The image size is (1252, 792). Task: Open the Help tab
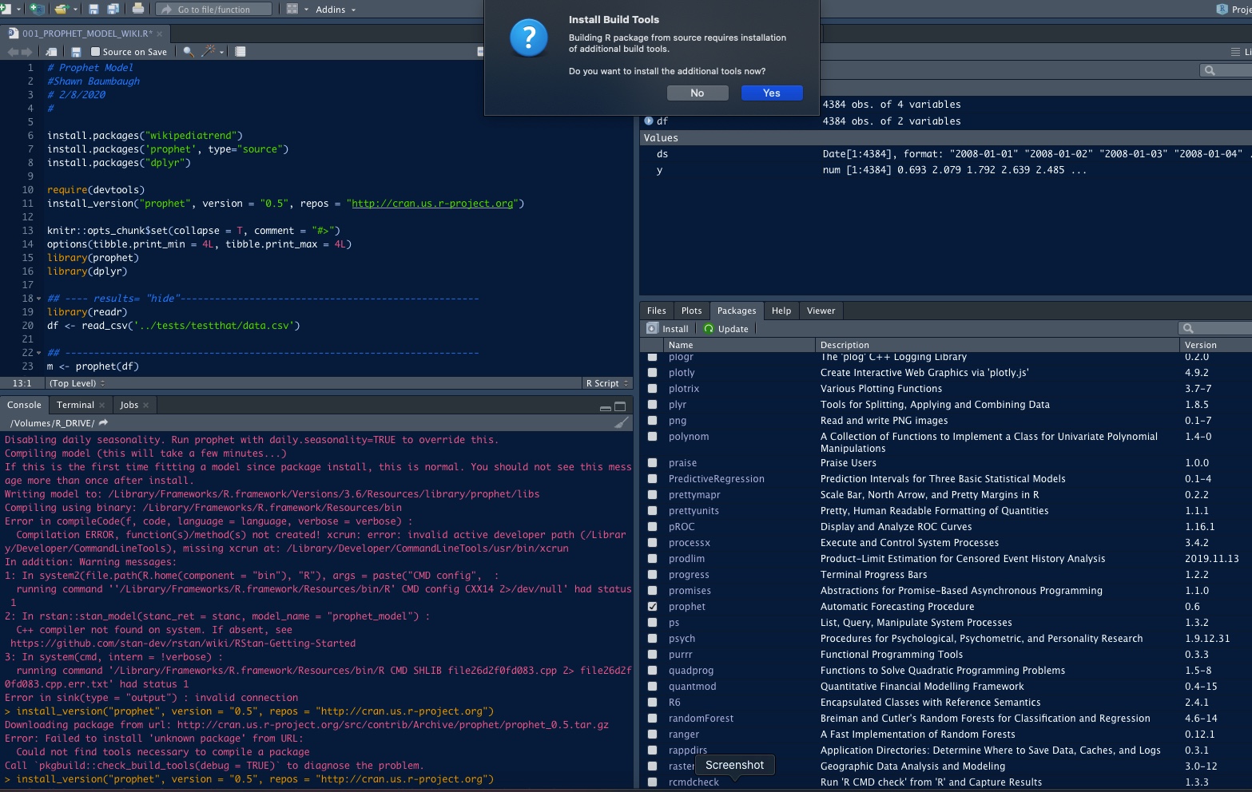coord(781,311)
